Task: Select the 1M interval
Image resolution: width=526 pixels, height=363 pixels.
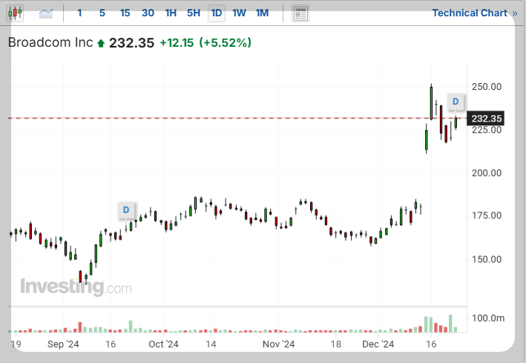Action: [262, 13]
